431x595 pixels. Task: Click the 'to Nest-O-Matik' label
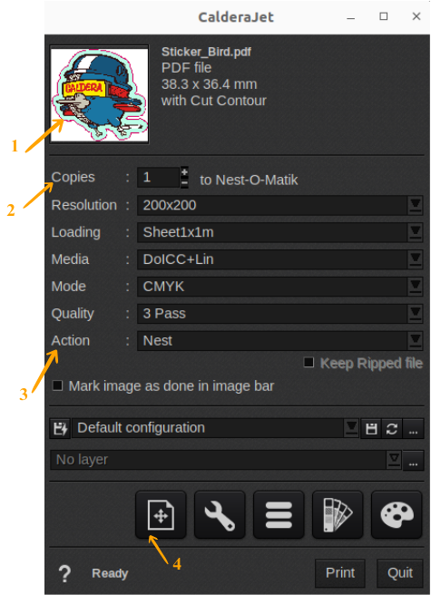[249, 180]
